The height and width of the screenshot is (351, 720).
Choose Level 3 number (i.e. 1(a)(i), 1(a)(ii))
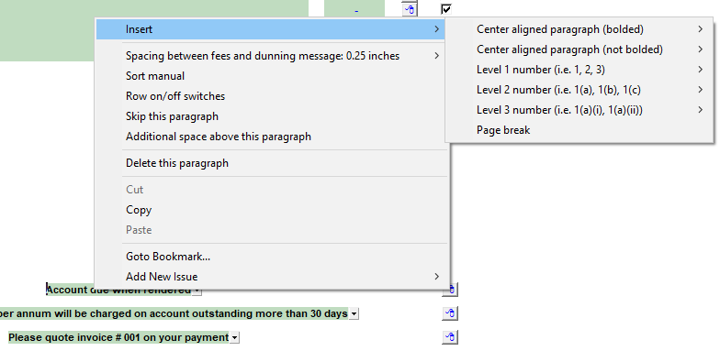click(x=579, y=110)
